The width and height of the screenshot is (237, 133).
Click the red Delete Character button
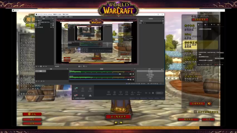click(188, 119)
